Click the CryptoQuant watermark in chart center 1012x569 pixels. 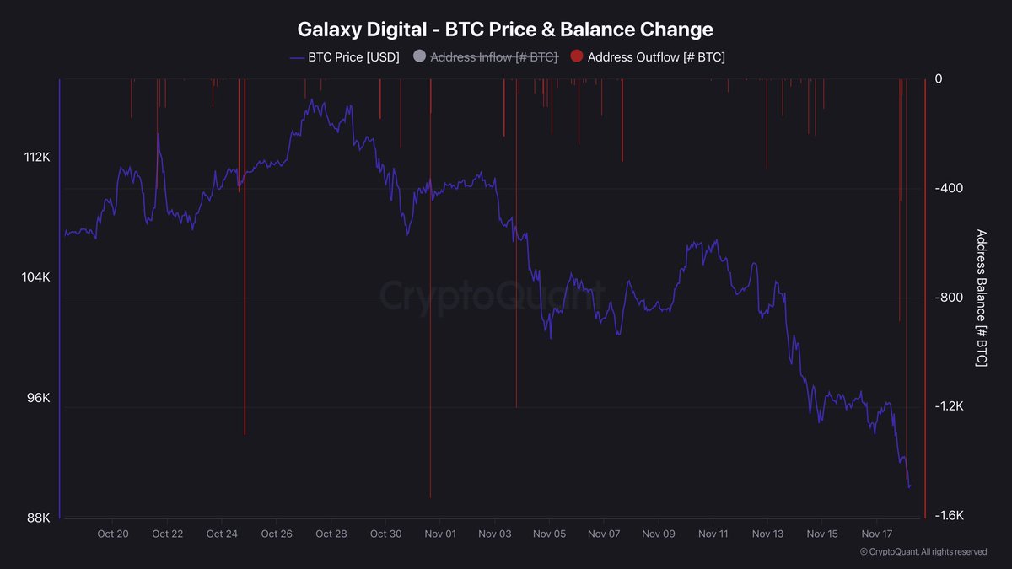coord(492,295)
